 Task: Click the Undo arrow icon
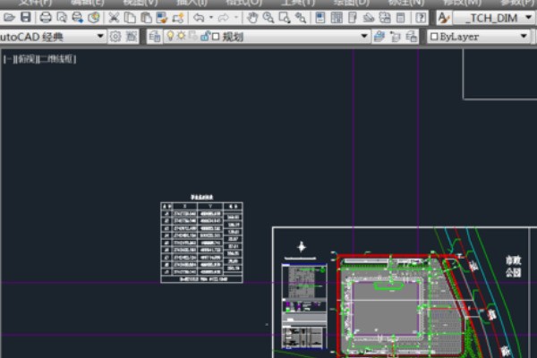[198, 17]
